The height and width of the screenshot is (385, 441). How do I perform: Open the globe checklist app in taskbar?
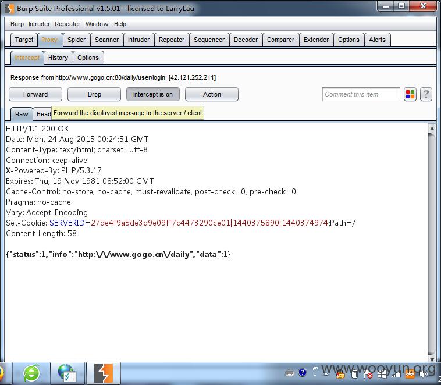click(67, 373)
